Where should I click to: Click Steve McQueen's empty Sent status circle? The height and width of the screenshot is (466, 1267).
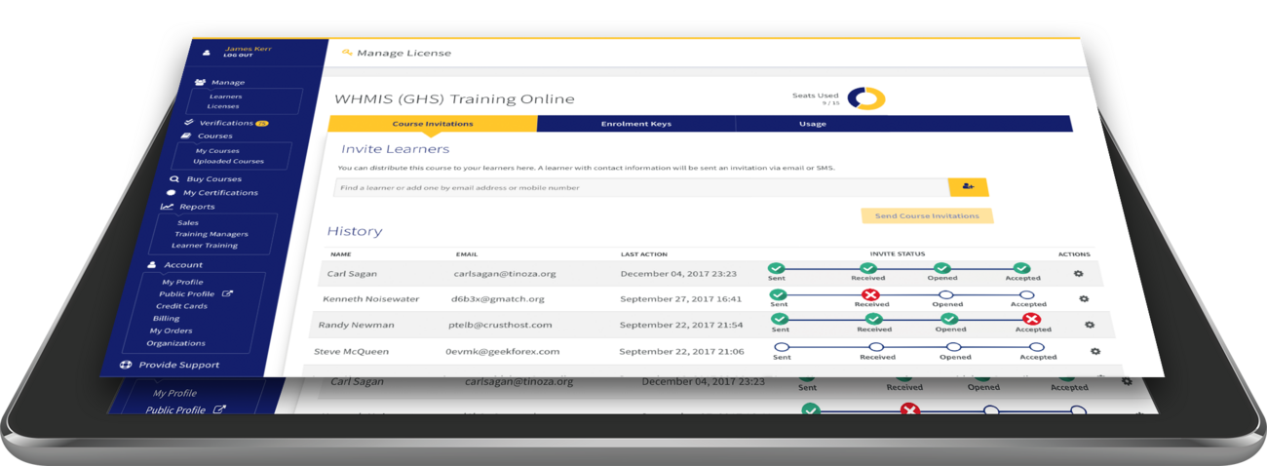(782, 346)
